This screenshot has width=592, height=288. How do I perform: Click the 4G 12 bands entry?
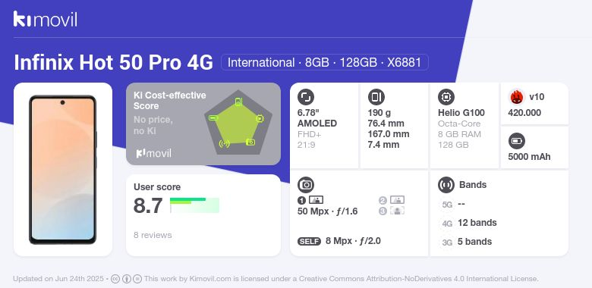(x=468, y=223)
